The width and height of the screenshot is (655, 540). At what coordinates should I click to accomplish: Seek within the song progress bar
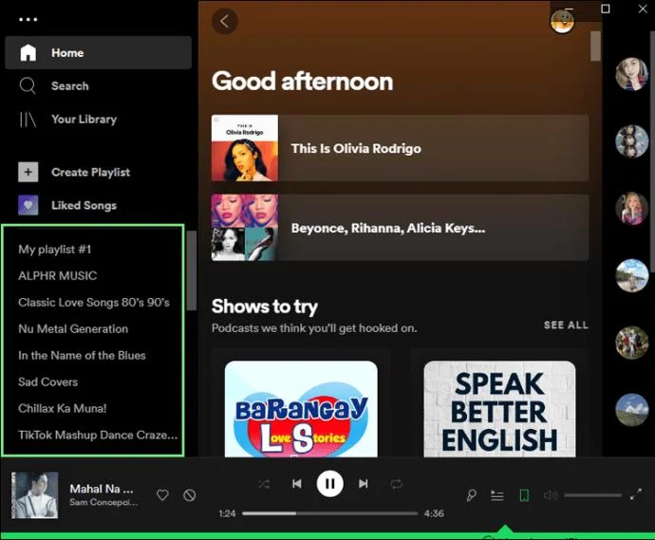(330, 513)
